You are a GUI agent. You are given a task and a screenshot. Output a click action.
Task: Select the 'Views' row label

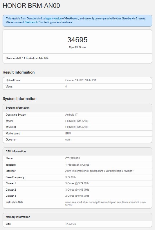(x=9, y=87)
